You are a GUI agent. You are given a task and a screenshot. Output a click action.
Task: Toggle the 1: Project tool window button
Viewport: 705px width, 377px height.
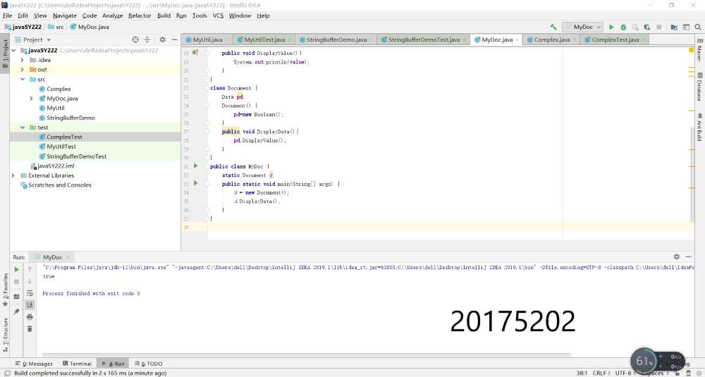click(5, 54)
